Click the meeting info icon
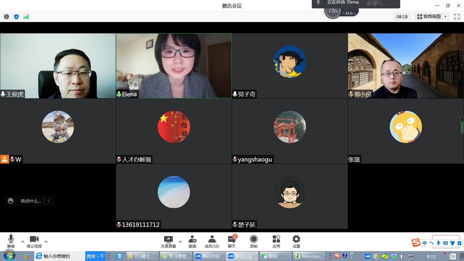 [6, 17]
